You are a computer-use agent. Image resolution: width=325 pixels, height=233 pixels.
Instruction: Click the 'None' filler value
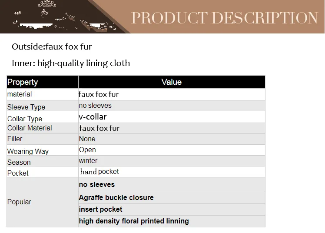87,139
